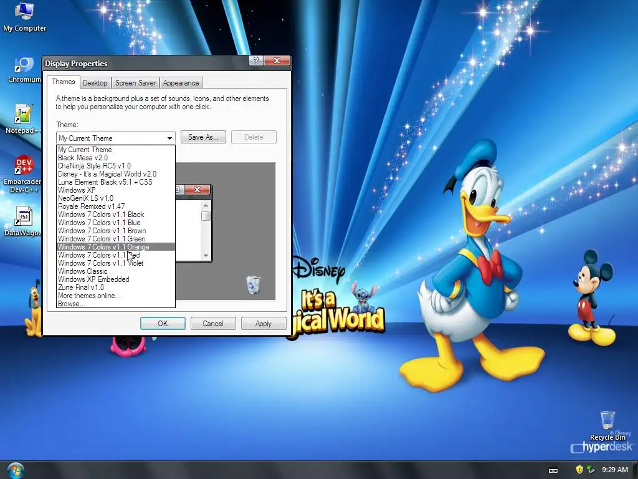This screenshot has width=638, height=479.
Task: Select Windows 7 Colors v1.1 Blue
Action: coord(115,223)
